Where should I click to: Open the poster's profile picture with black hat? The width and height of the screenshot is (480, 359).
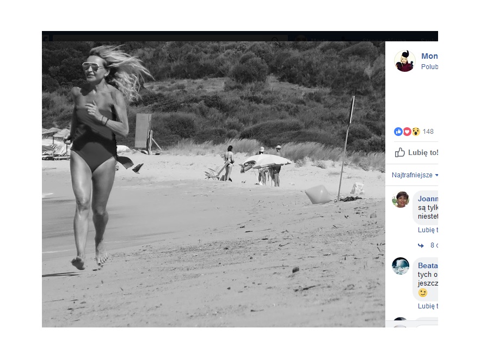(x=405, y=61)
